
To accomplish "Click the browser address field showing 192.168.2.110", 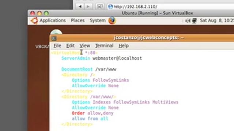I will [170, 7].
